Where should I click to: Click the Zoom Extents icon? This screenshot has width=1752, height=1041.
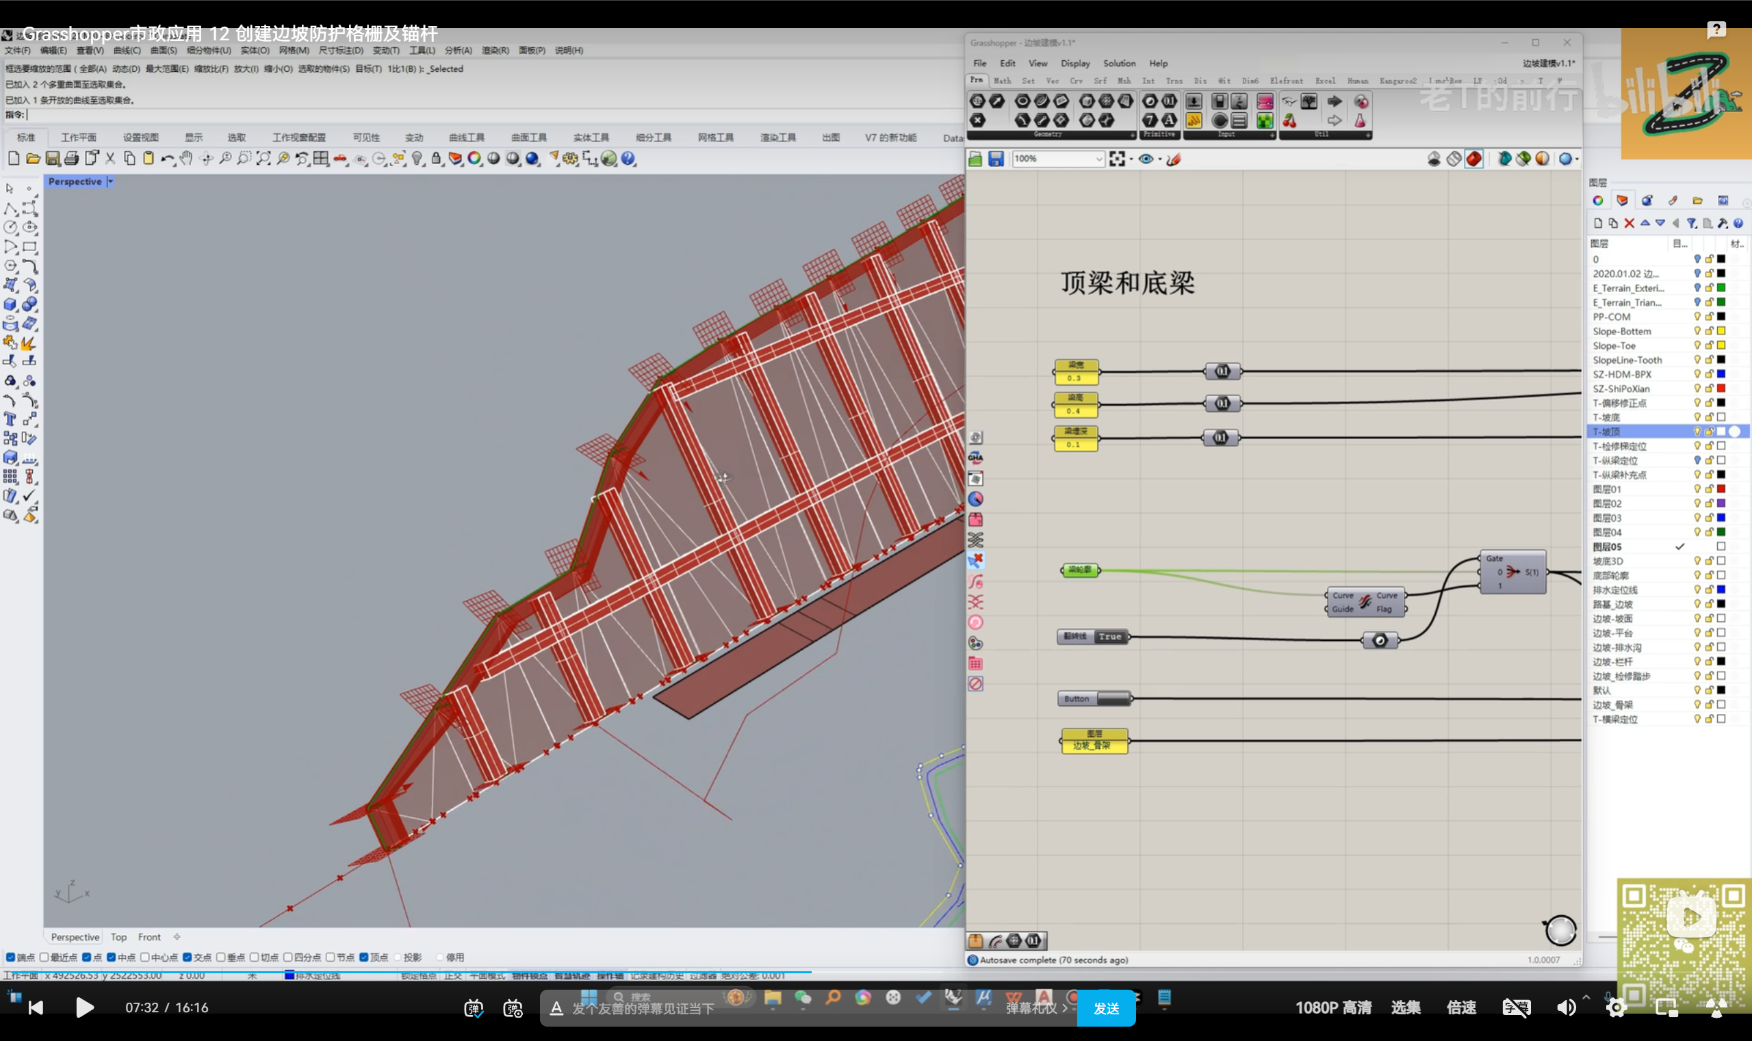[263, 159]
